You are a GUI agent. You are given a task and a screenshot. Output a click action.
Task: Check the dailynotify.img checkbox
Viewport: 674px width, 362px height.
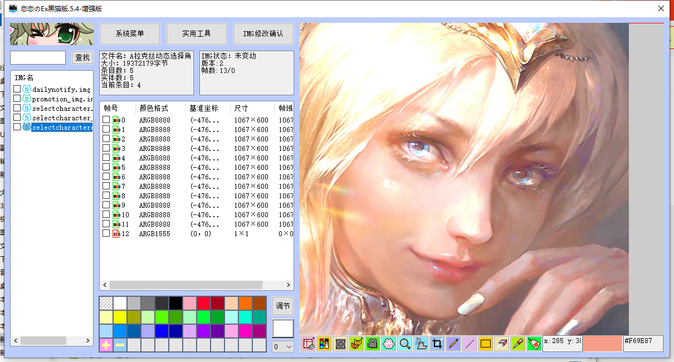tap(17, 89)
